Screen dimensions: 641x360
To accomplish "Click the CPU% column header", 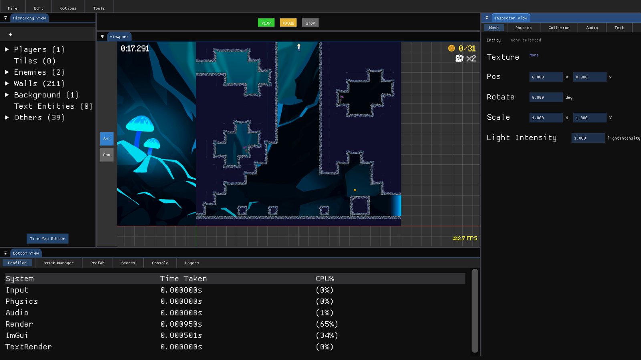I will 325,279.
